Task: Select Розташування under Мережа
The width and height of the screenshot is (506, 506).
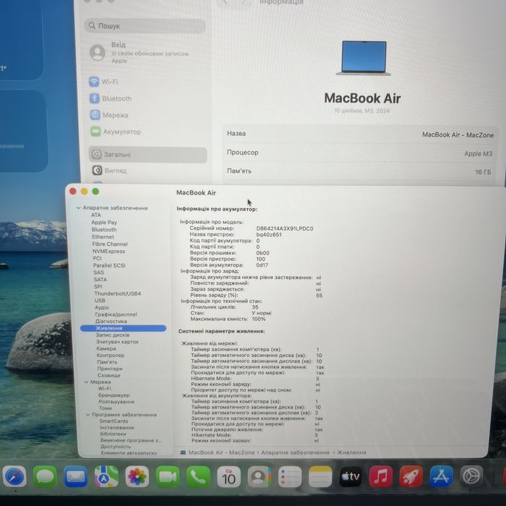Action: (116, 401)
